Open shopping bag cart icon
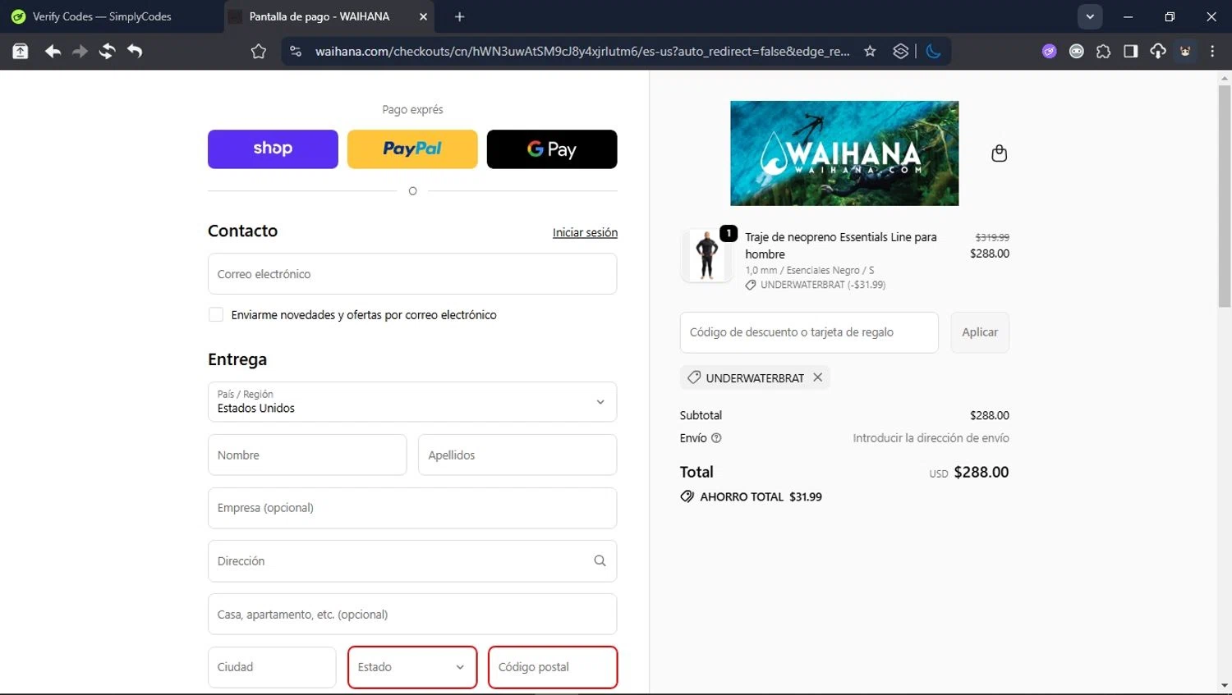Viewport: 1232px width, 695px height. [x=999, y=153]
